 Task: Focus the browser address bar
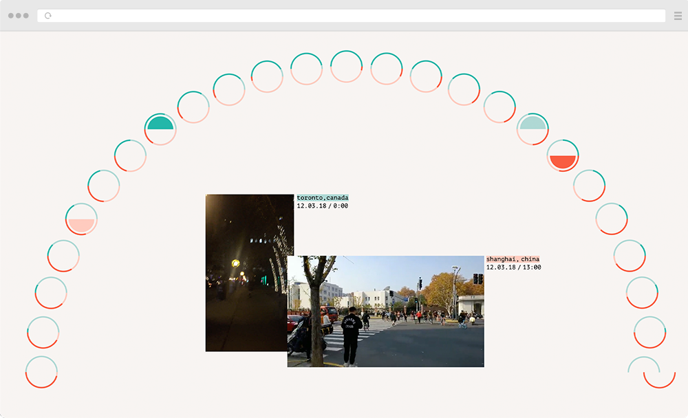(351, 16)
